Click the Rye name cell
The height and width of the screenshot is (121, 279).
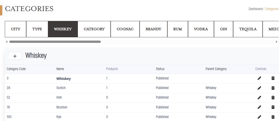pyautogui.click(x=59, y=117)
